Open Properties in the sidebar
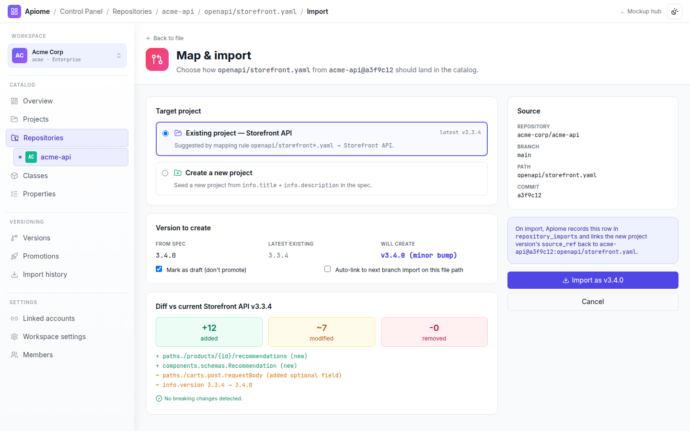Screen dimensions: 690x431 pyautogui.click(x=67, y=194)
